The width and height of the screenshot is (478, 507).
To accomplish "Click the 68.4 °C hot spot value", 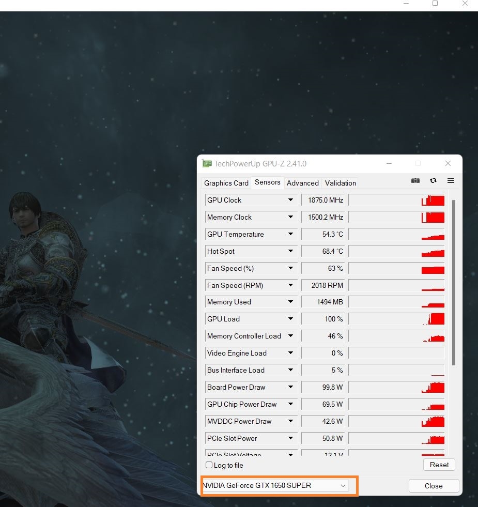I will (323, 251).
